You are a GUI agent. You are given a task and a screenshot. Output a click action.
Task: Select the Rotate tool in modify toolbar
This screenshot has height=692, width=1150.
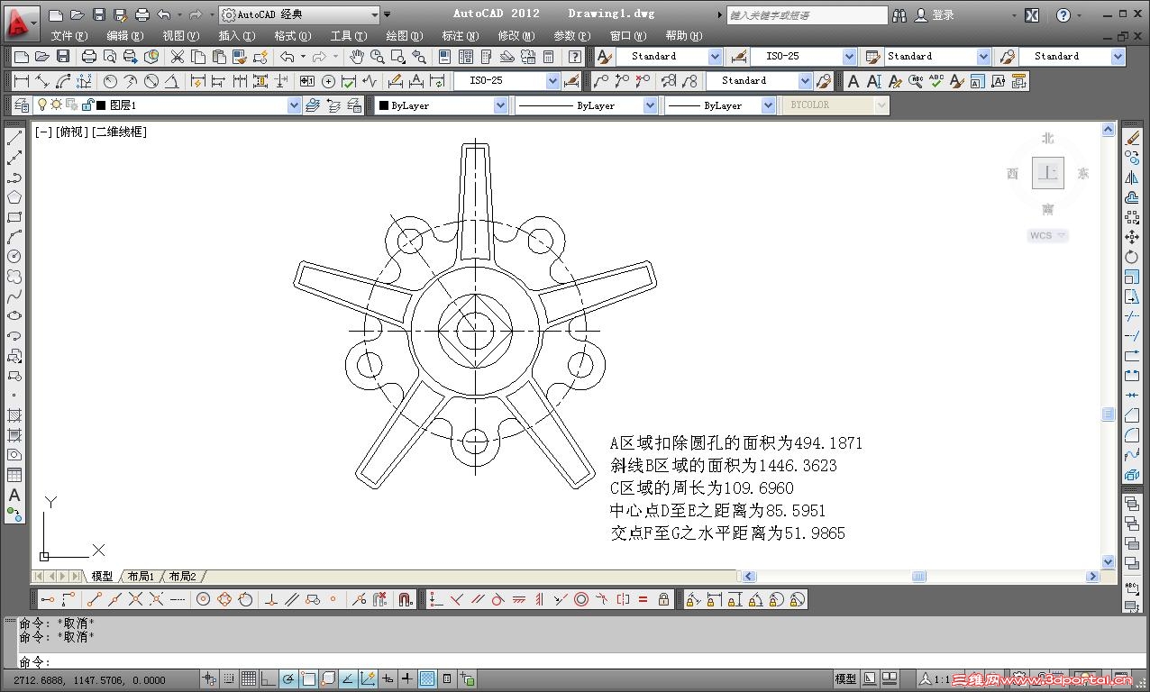pyautogui.click(x=1132, y=257)
